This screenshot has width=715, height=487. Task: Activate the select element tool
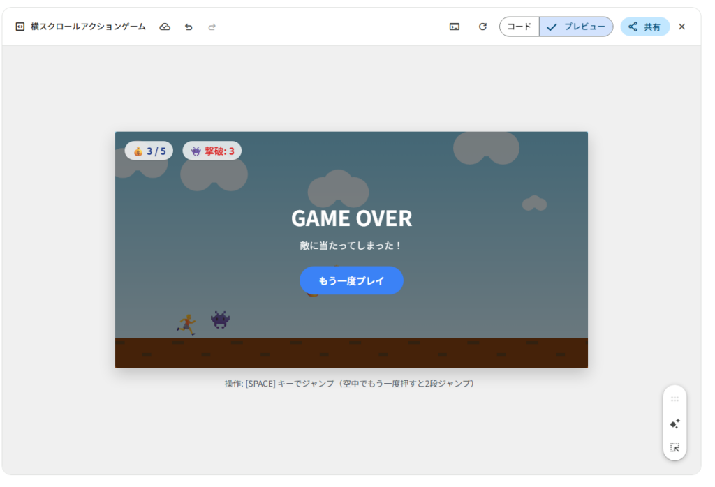point(675,448)
